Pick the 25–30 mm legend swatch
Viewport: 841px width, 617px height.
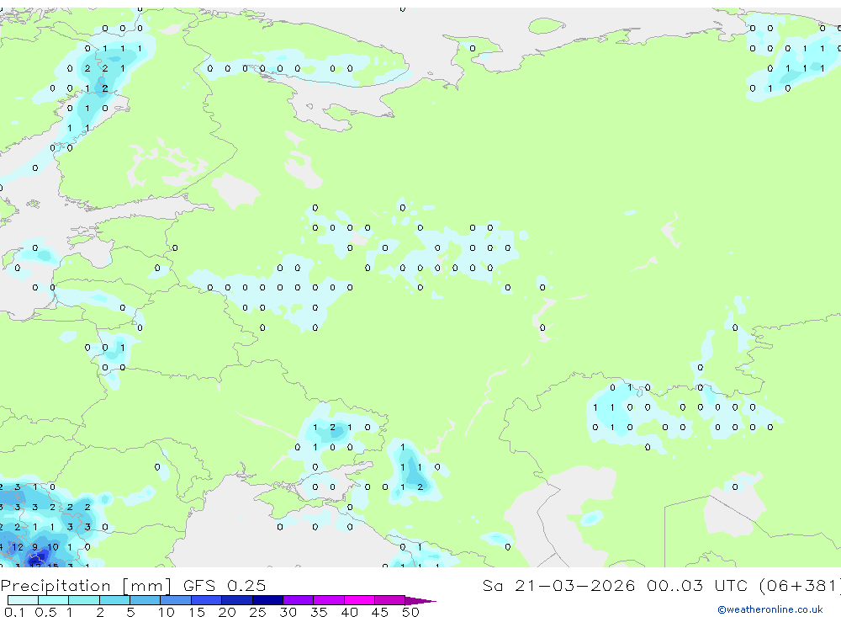(x=267, y=600)
